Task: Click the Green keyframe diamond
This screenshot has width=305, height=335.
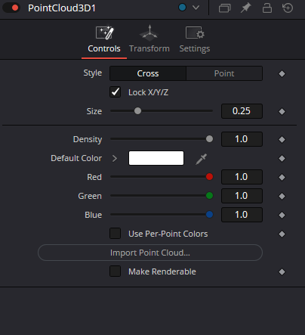Action: [x=282, y=196]
